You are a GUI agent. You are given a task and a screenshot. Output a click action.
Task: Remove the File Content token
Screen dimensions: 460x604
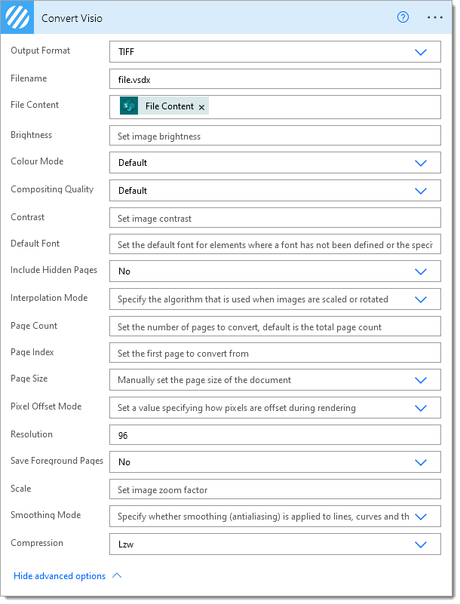click(201, 108)
